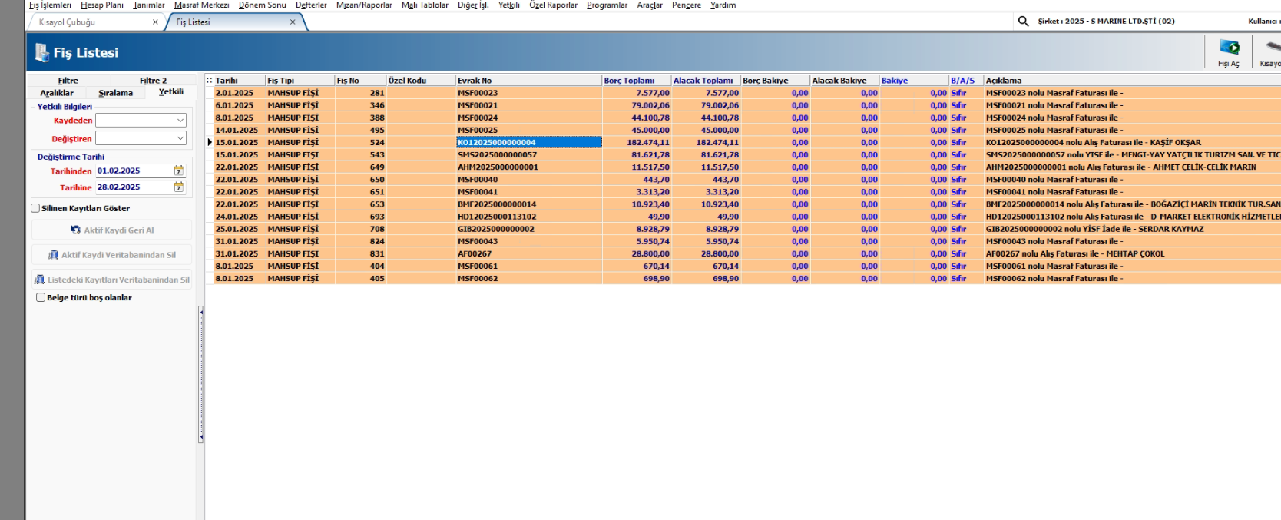Click the magnifier search icon beside Şirket

(1023, 22)
